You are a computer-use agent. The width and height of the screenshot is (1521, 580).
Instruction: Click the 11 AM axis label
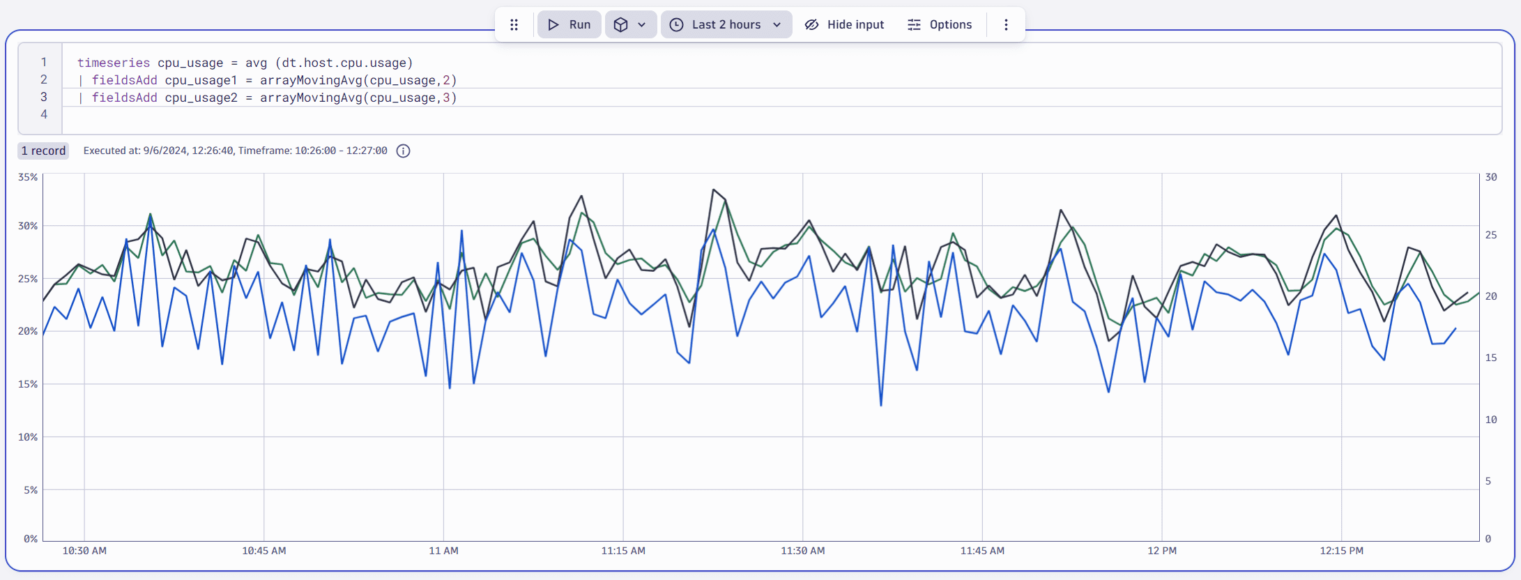pyautogui.click(x=443, y=551)
